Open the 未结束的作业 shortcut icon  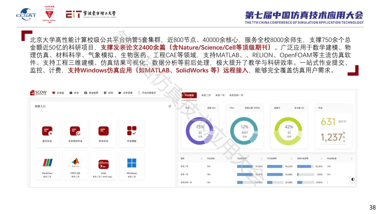point(75,131)
